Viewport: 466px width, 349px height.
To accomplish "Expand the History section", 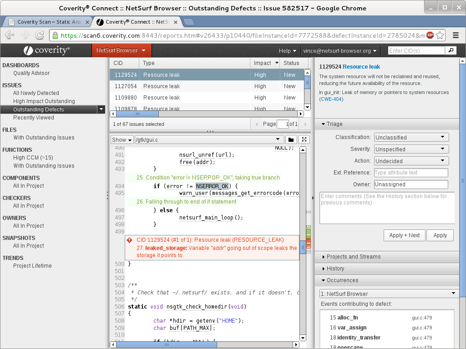I will [x=324, y=269].
